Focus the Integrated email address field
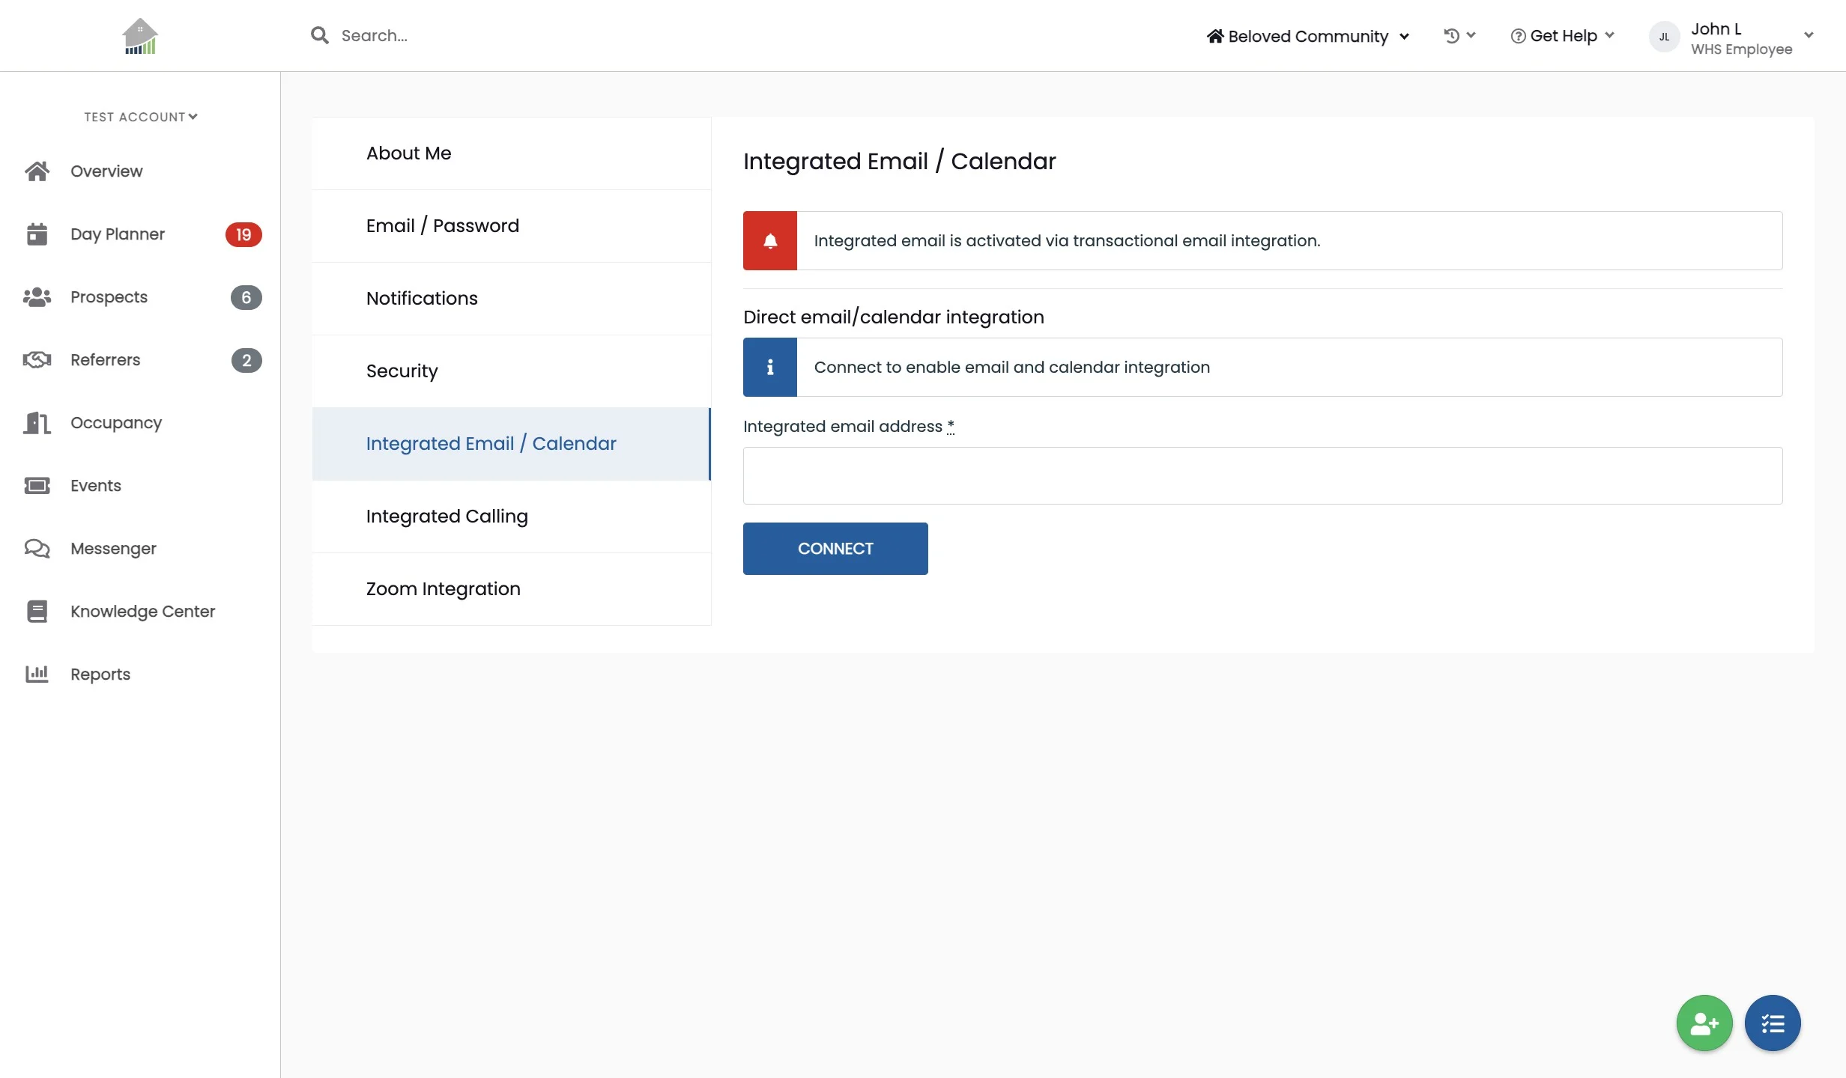1846x1078 pixels. (1262, 476)
